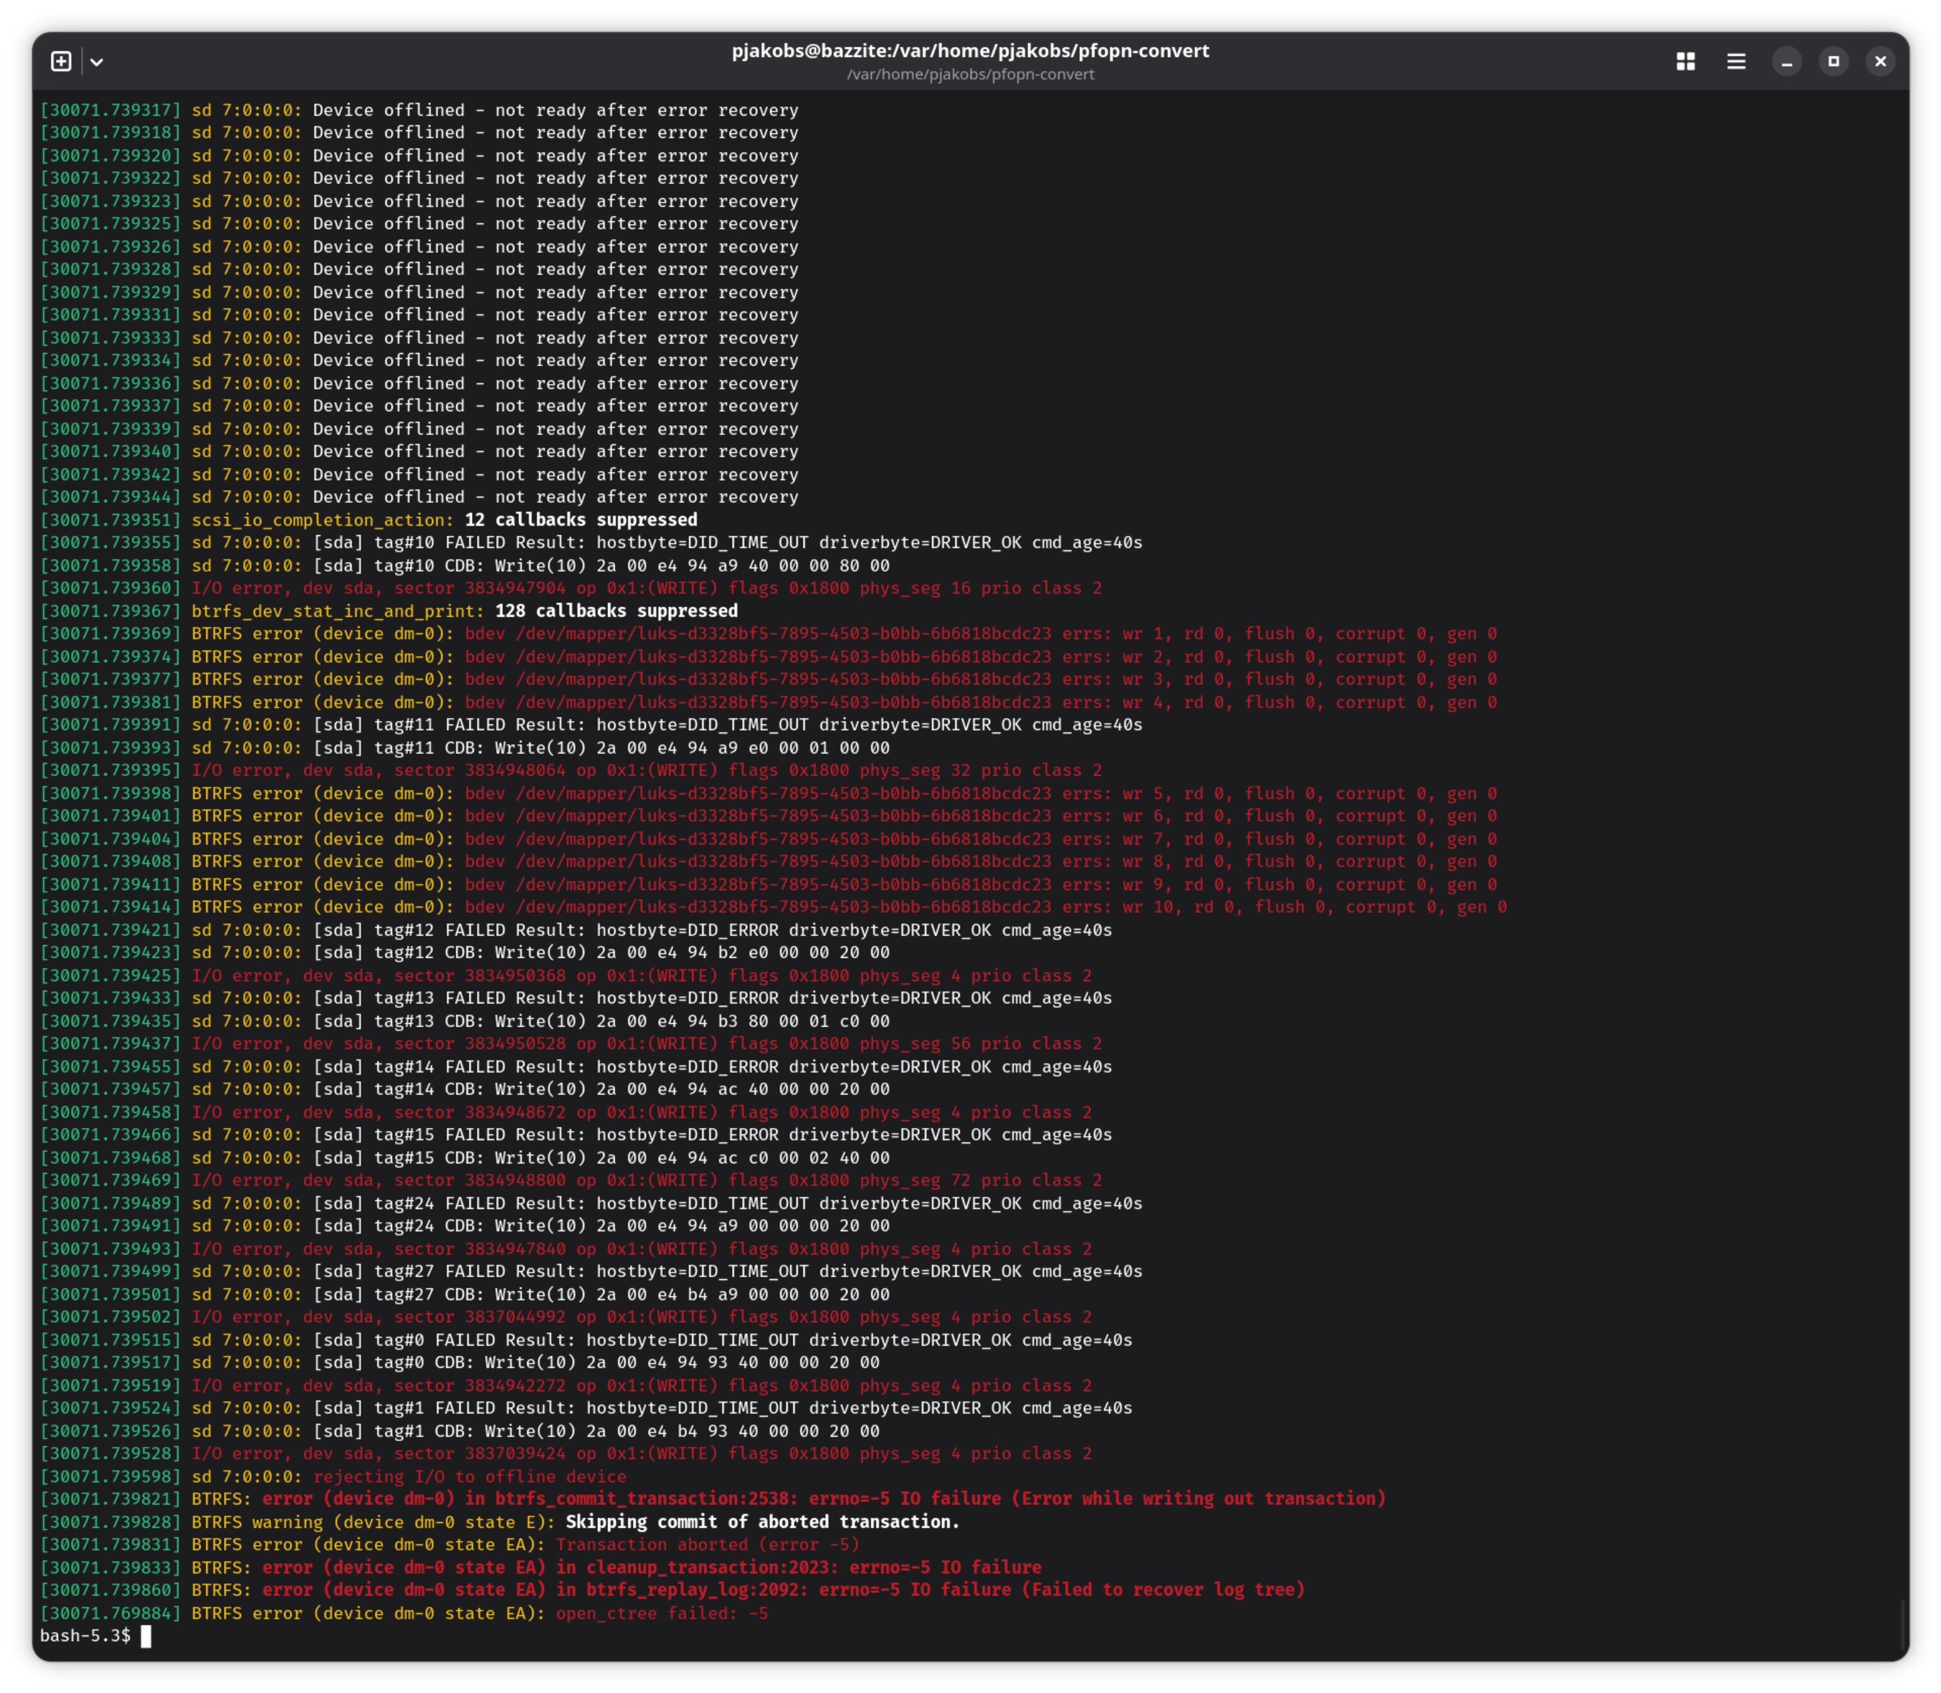Image resolution: width=1941 pixels, height=1693 pixels.
Task: Click the 'open_ctree failed: -5' message
Action: (x=661, y=1614)
